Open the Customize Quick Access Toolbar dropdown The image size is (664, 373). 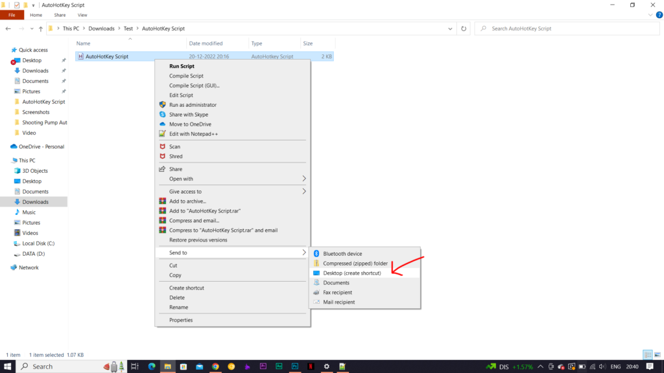(x=34, y=5)
